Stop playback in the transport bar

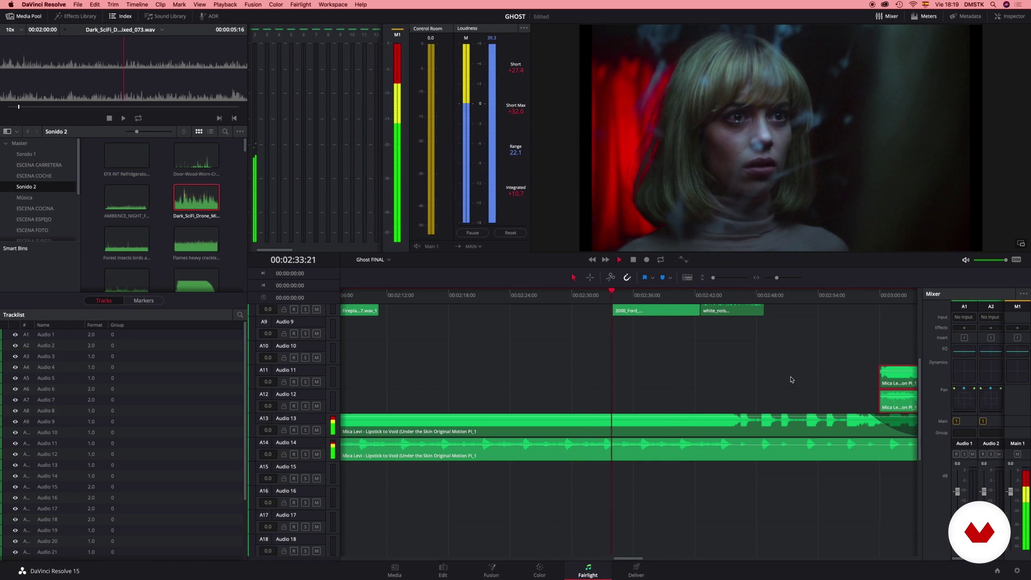point(633,260)
